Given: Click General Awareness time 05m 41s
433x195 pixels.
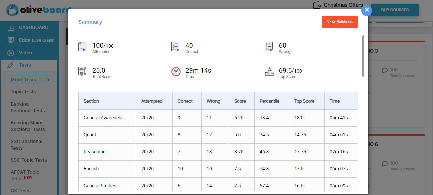Looking at the screenshot, I should [x=339, y=118].
